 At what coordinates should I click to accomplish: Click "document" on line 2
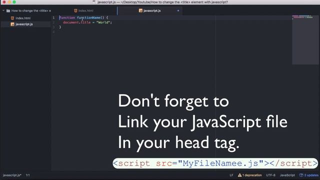(71, 22)
